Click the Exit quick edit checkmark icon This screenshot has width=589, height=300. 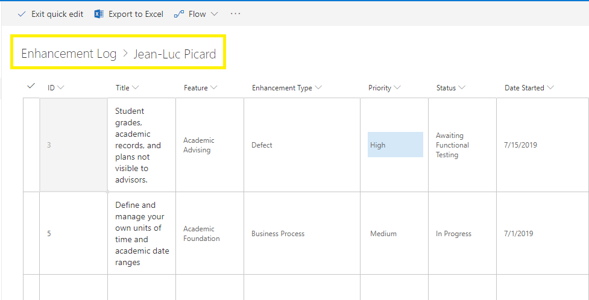pos(22,14)
